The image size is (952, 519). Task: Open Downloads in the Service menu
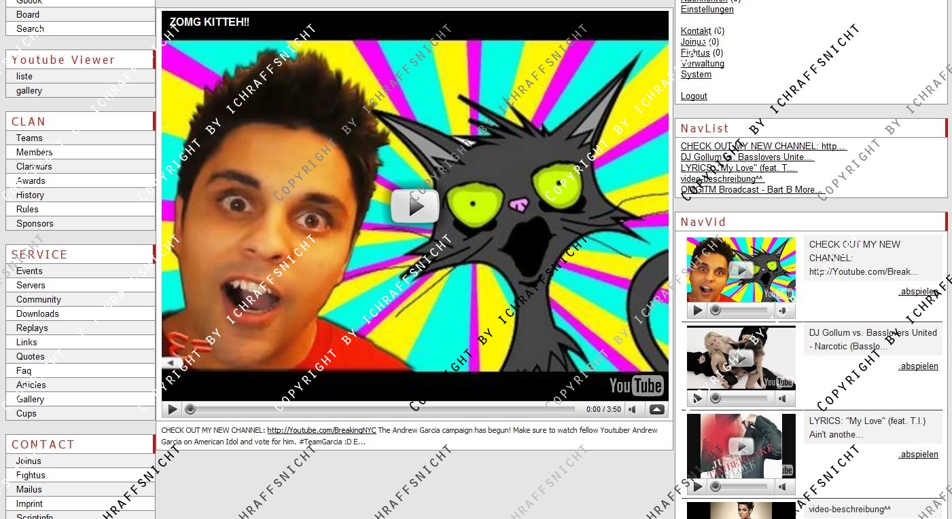pos(37,313)
